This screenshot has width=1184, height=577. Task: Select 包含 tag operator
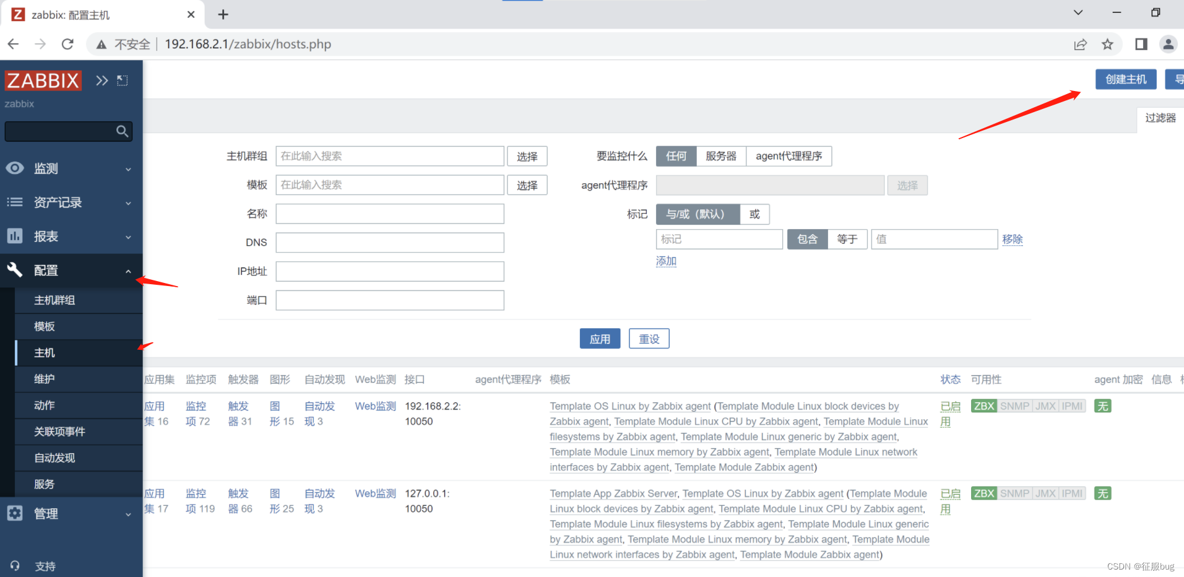[x=807, y=239]
